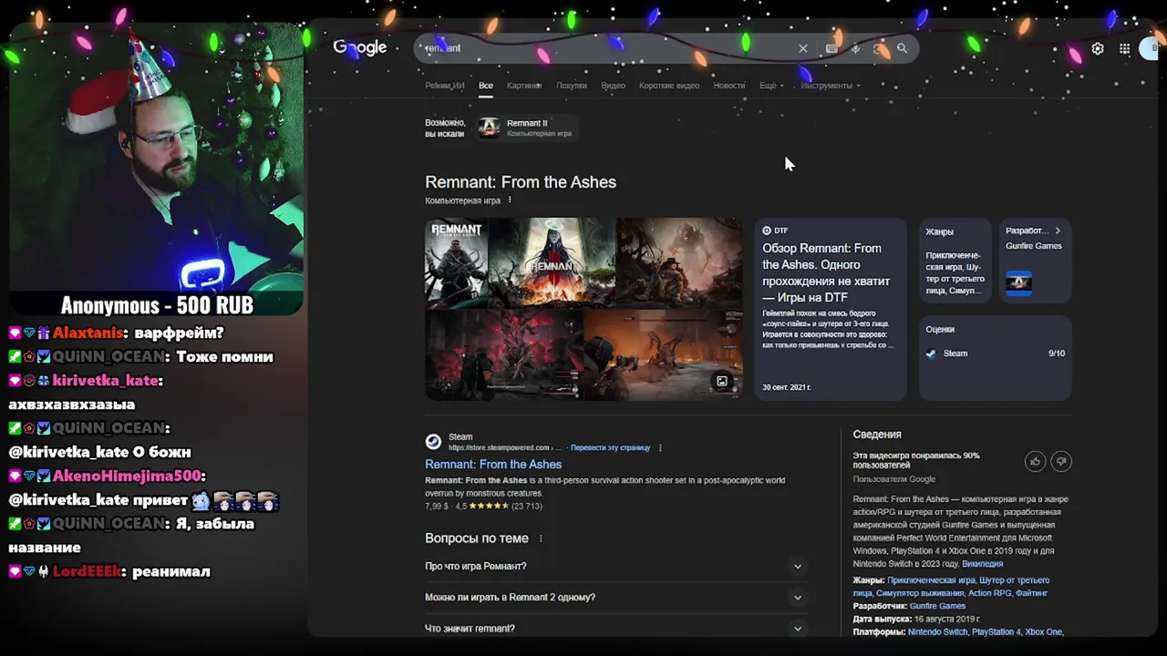This screenshot has width=1167, height=656.
Task: Open the tree monster artwork thumbnail
Action: [679, 262]
